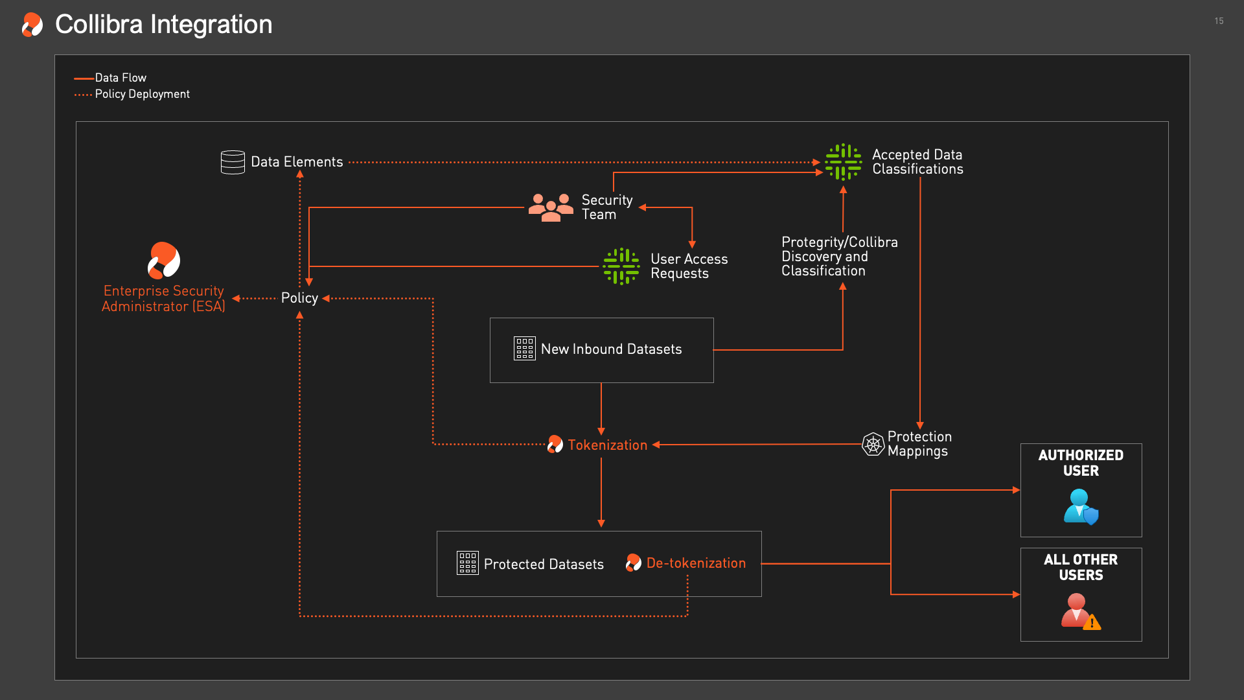The image size is (1244, 700).
Task: Click the solid Data Flow legend line
Action: 84,78
